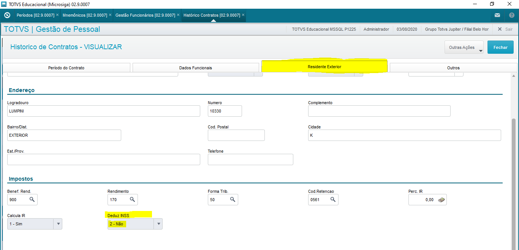Expand the Calcula IR dropdown

click(x=58, y=224)
